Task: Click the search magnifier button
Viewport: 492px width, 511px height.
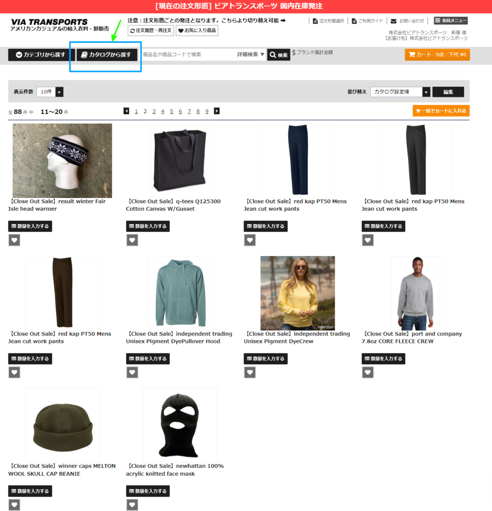Action: pos(278,55)
